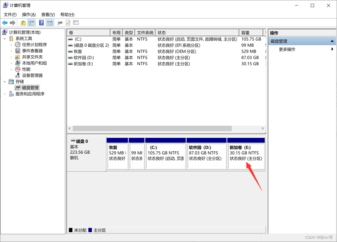Select 设备管理器 in the tree
Image resolution: width=337 pixels, height=242 pixels.
pyautogui.click(x=32, y=75)
